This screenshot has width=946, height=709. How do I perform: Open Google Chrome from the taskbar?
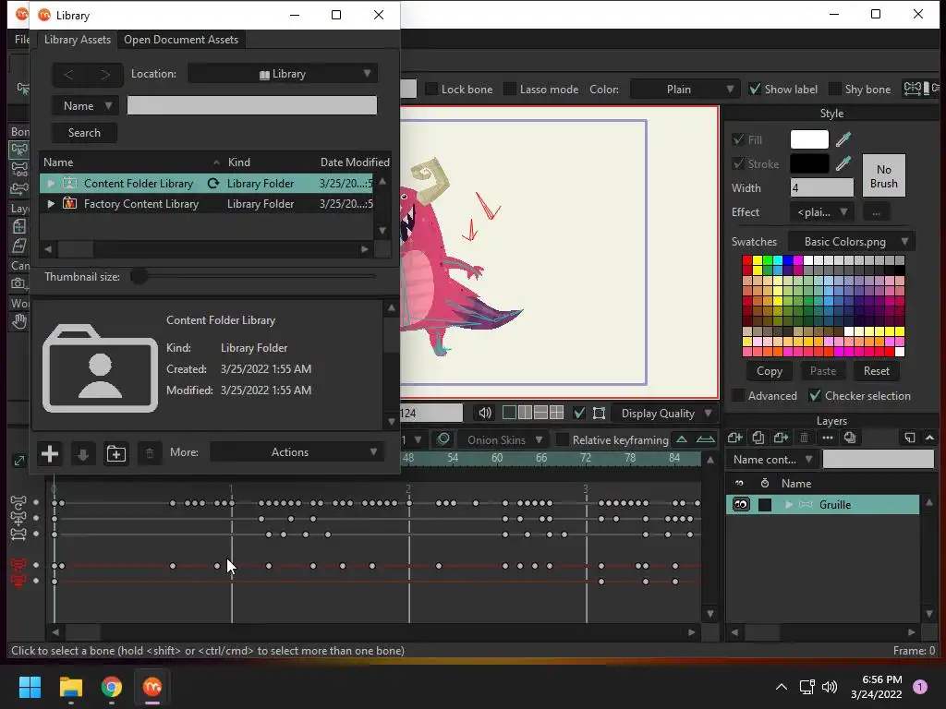pyautogui.click(x=112, y=687)
